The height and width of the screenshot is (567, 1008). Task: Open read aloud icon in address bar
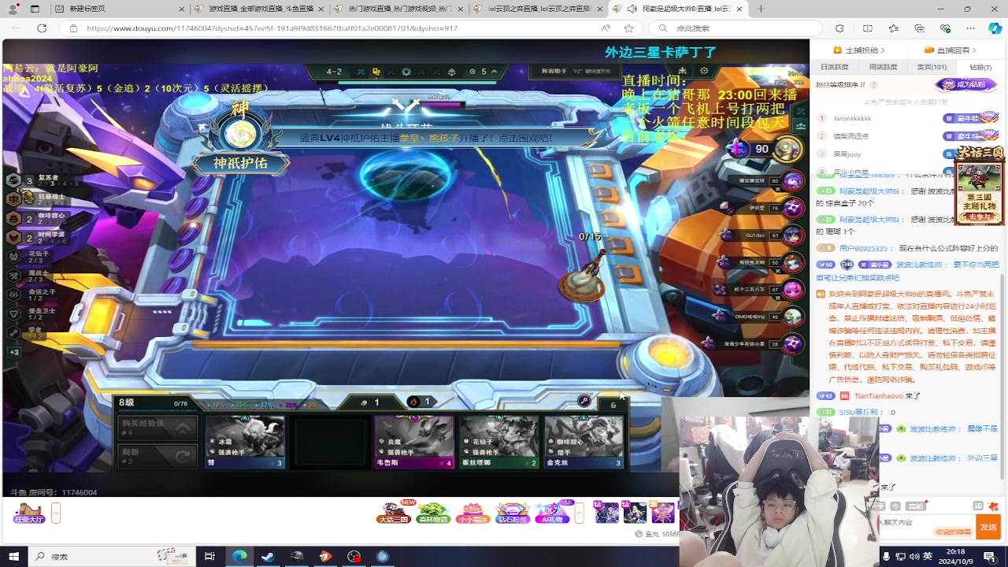(605, 28)
